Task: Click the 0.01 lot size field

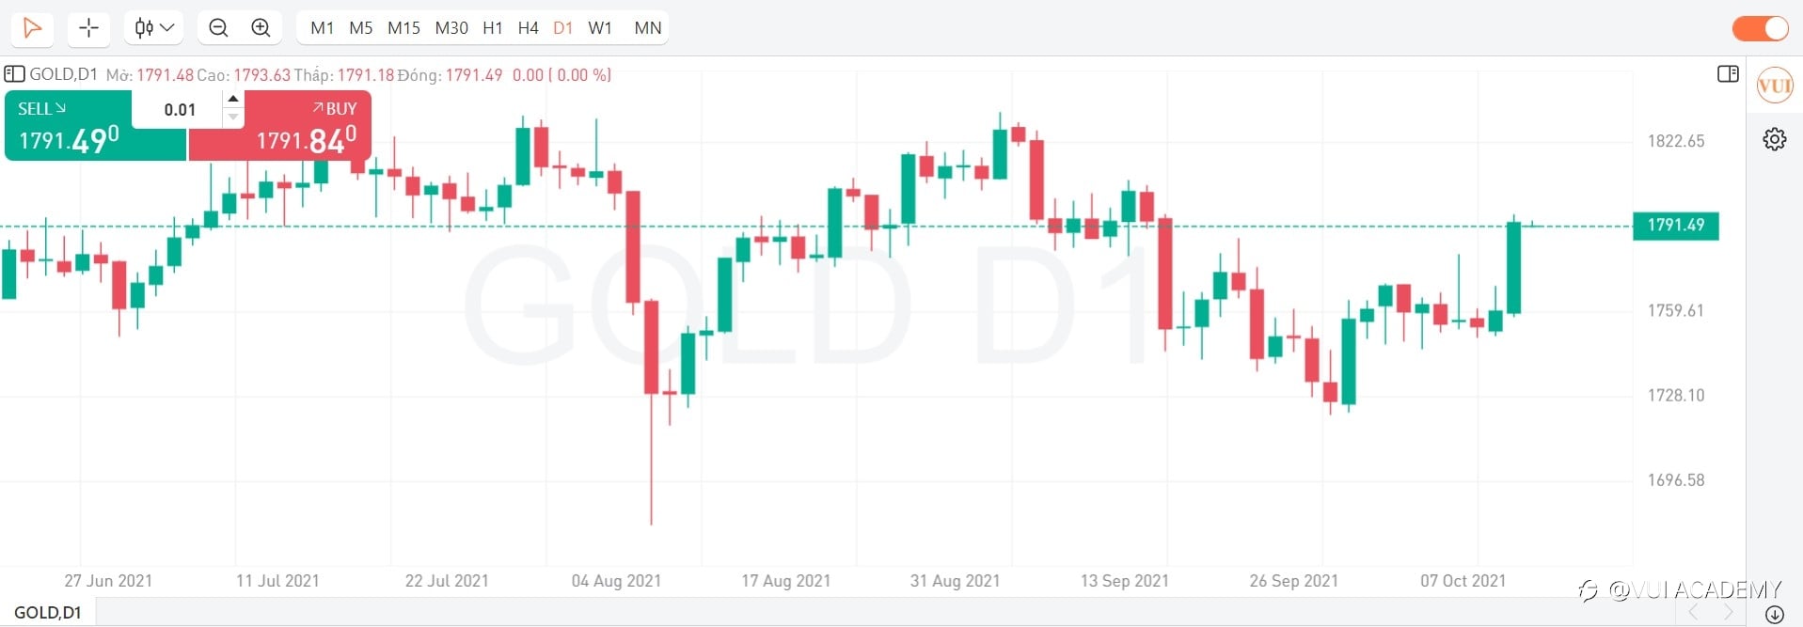Action: pyautogui.click(x=180, y=110)
